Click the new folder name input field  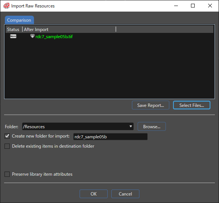(x=110, y=136)
